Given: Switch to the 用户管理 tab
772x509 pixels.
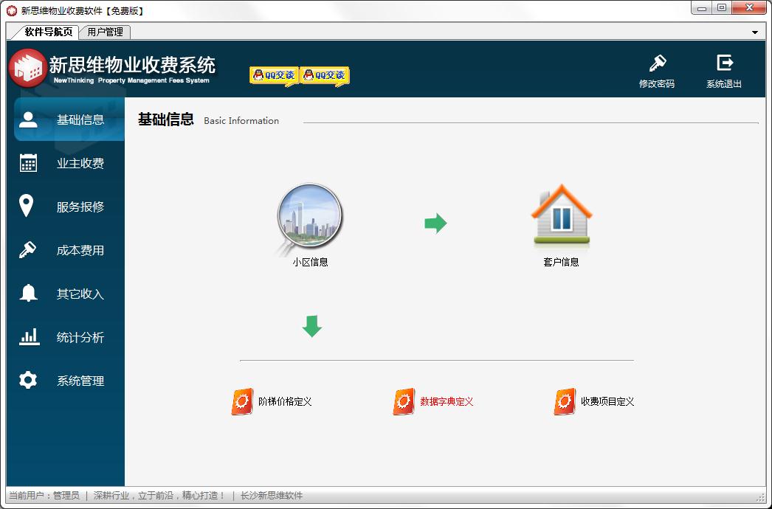Looking at the screenshot, I should pos(104,32).
